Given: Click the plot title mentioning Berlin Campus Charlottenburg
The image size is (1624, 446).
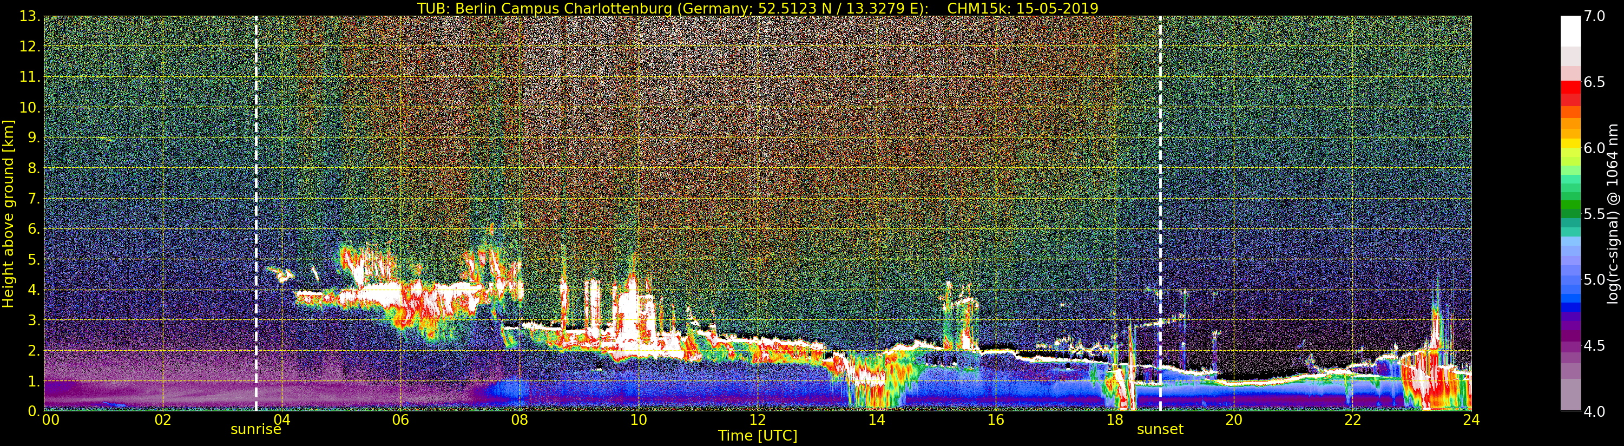Looking at the screenshot, I should [758, 8].
